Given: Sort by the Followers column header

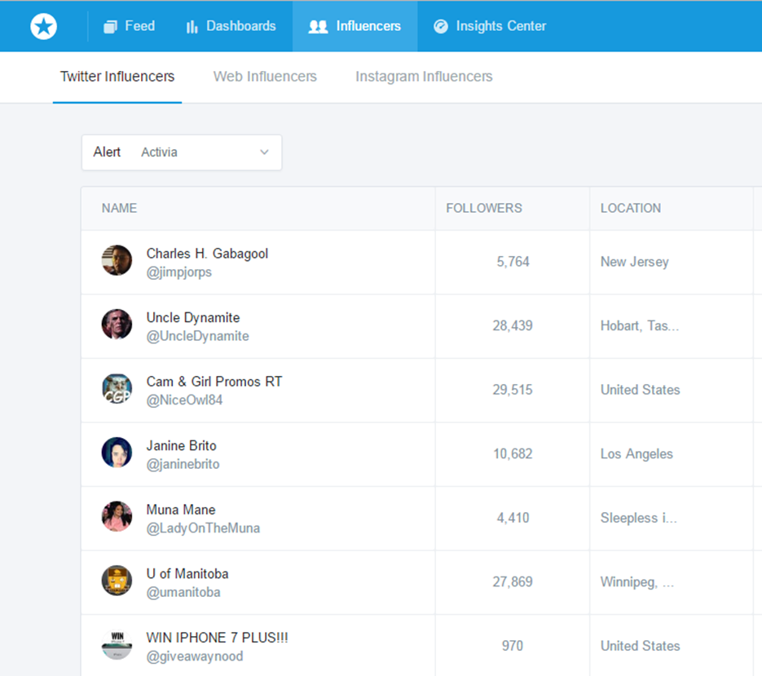Looking at the screenshot, I should click(x=484, y=208).
